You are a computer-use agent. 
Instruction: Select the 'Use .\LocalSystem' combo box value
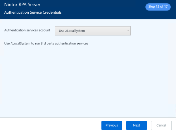click(x=72, y=31)
